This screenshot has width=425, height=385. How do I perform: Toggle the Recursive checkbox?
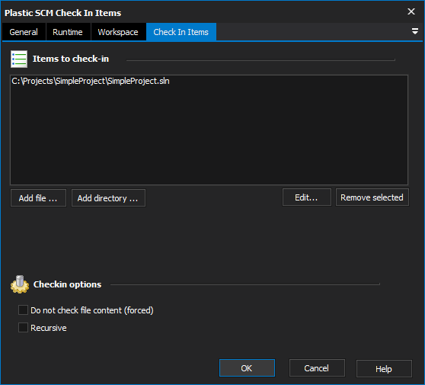[23, 328]
